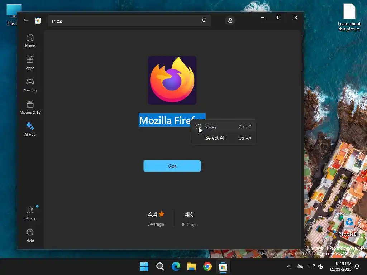Click the 4K Ratings count

pyautogui.click(x=189, y=219)
